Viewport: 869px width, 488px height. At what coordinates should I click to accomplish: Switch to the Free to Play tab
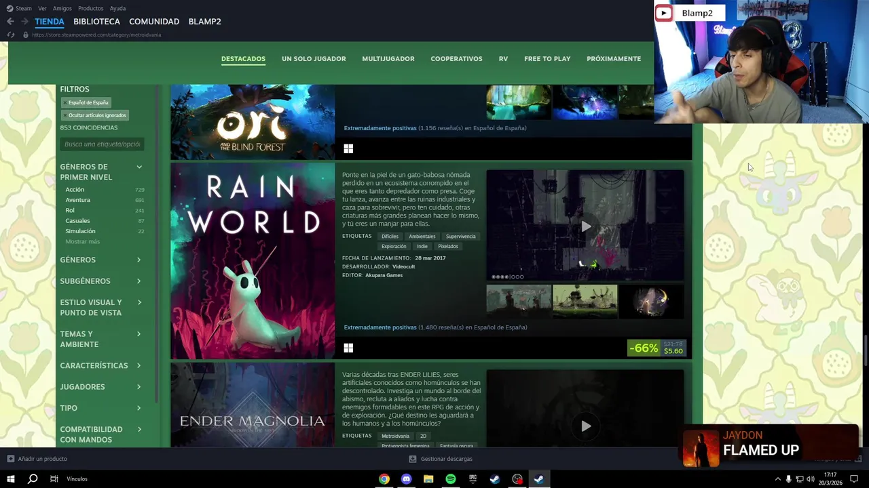[x=547, y=59]
